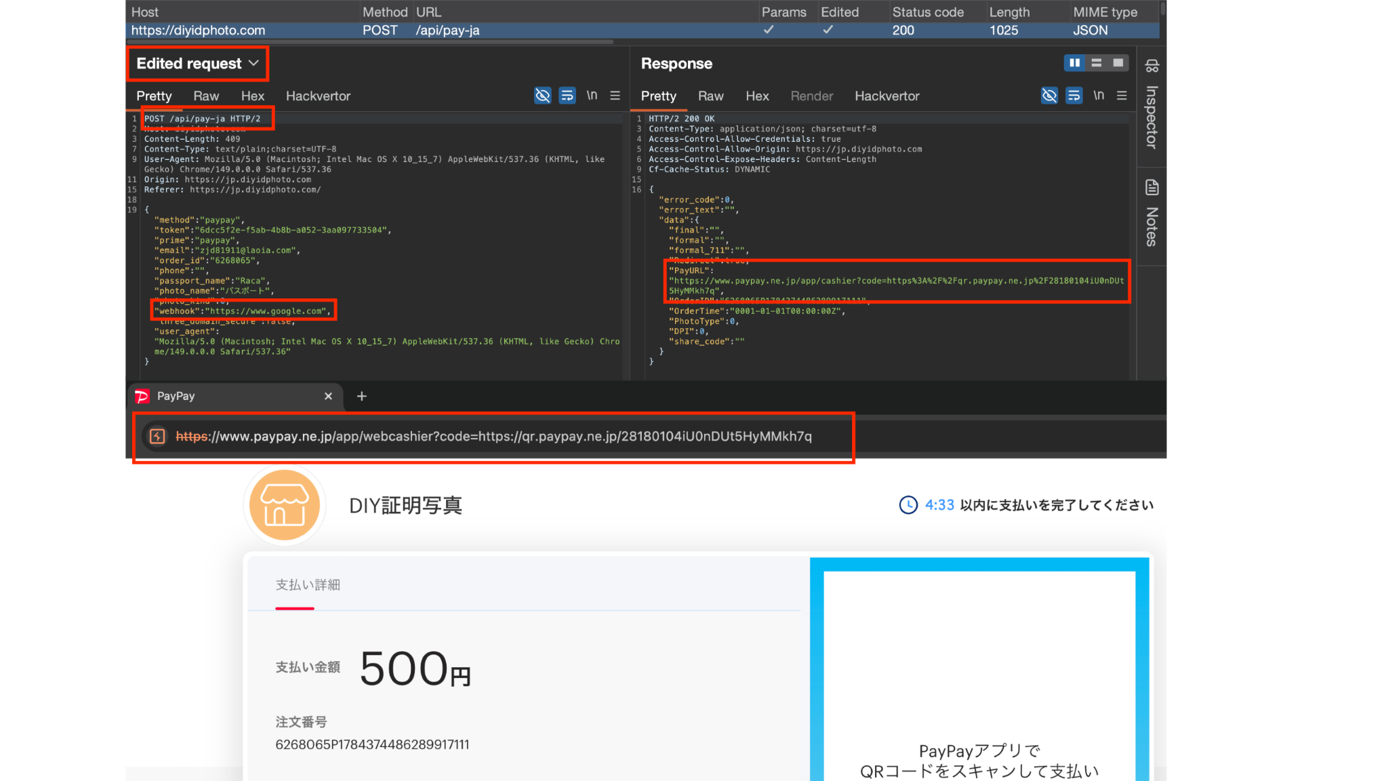This screenshot has height=781, width=1388.
Task: Toggle word wrap icon in request pane
Action: (567, 95)
